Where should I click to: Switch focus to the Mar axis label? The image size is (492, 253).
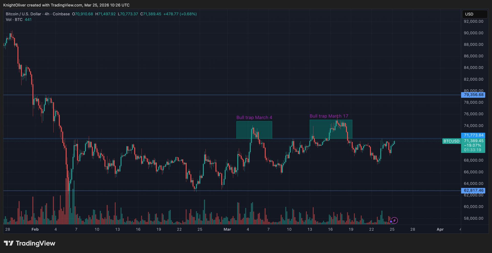227,229
